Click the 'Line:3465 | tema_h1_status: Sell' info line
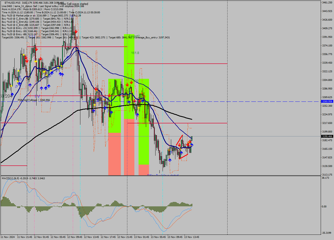Viewport: 334px width, 240px height. click(x=43, y=6)
